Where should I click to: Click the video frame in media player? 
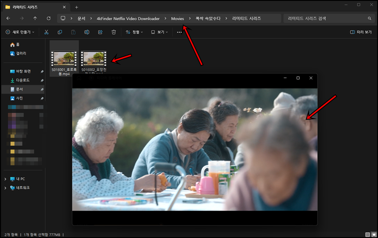[x=195, y=150]
